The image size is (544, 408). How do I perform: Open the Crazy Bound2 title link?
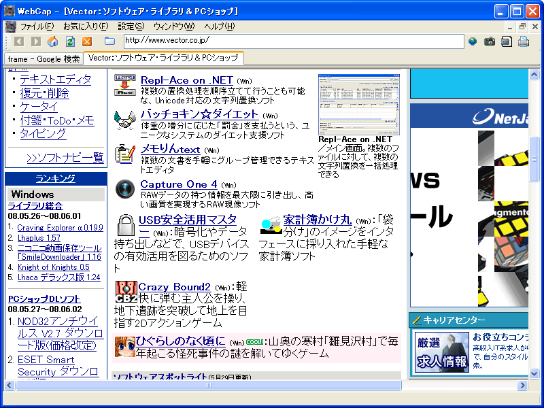[174, 287]
